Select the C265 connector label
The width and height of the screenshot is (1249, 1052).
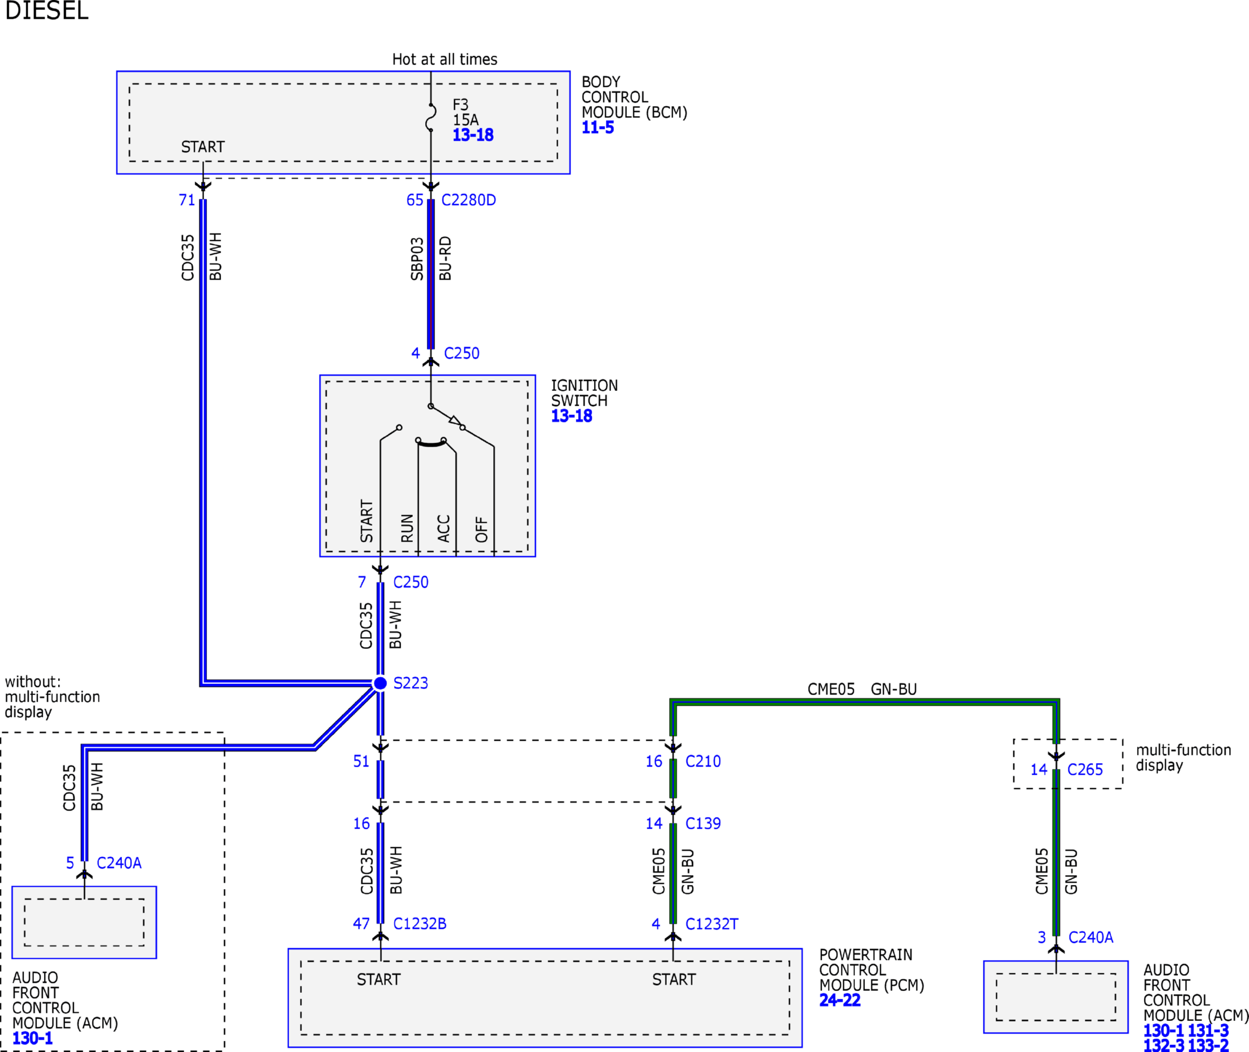(1085, 770)
